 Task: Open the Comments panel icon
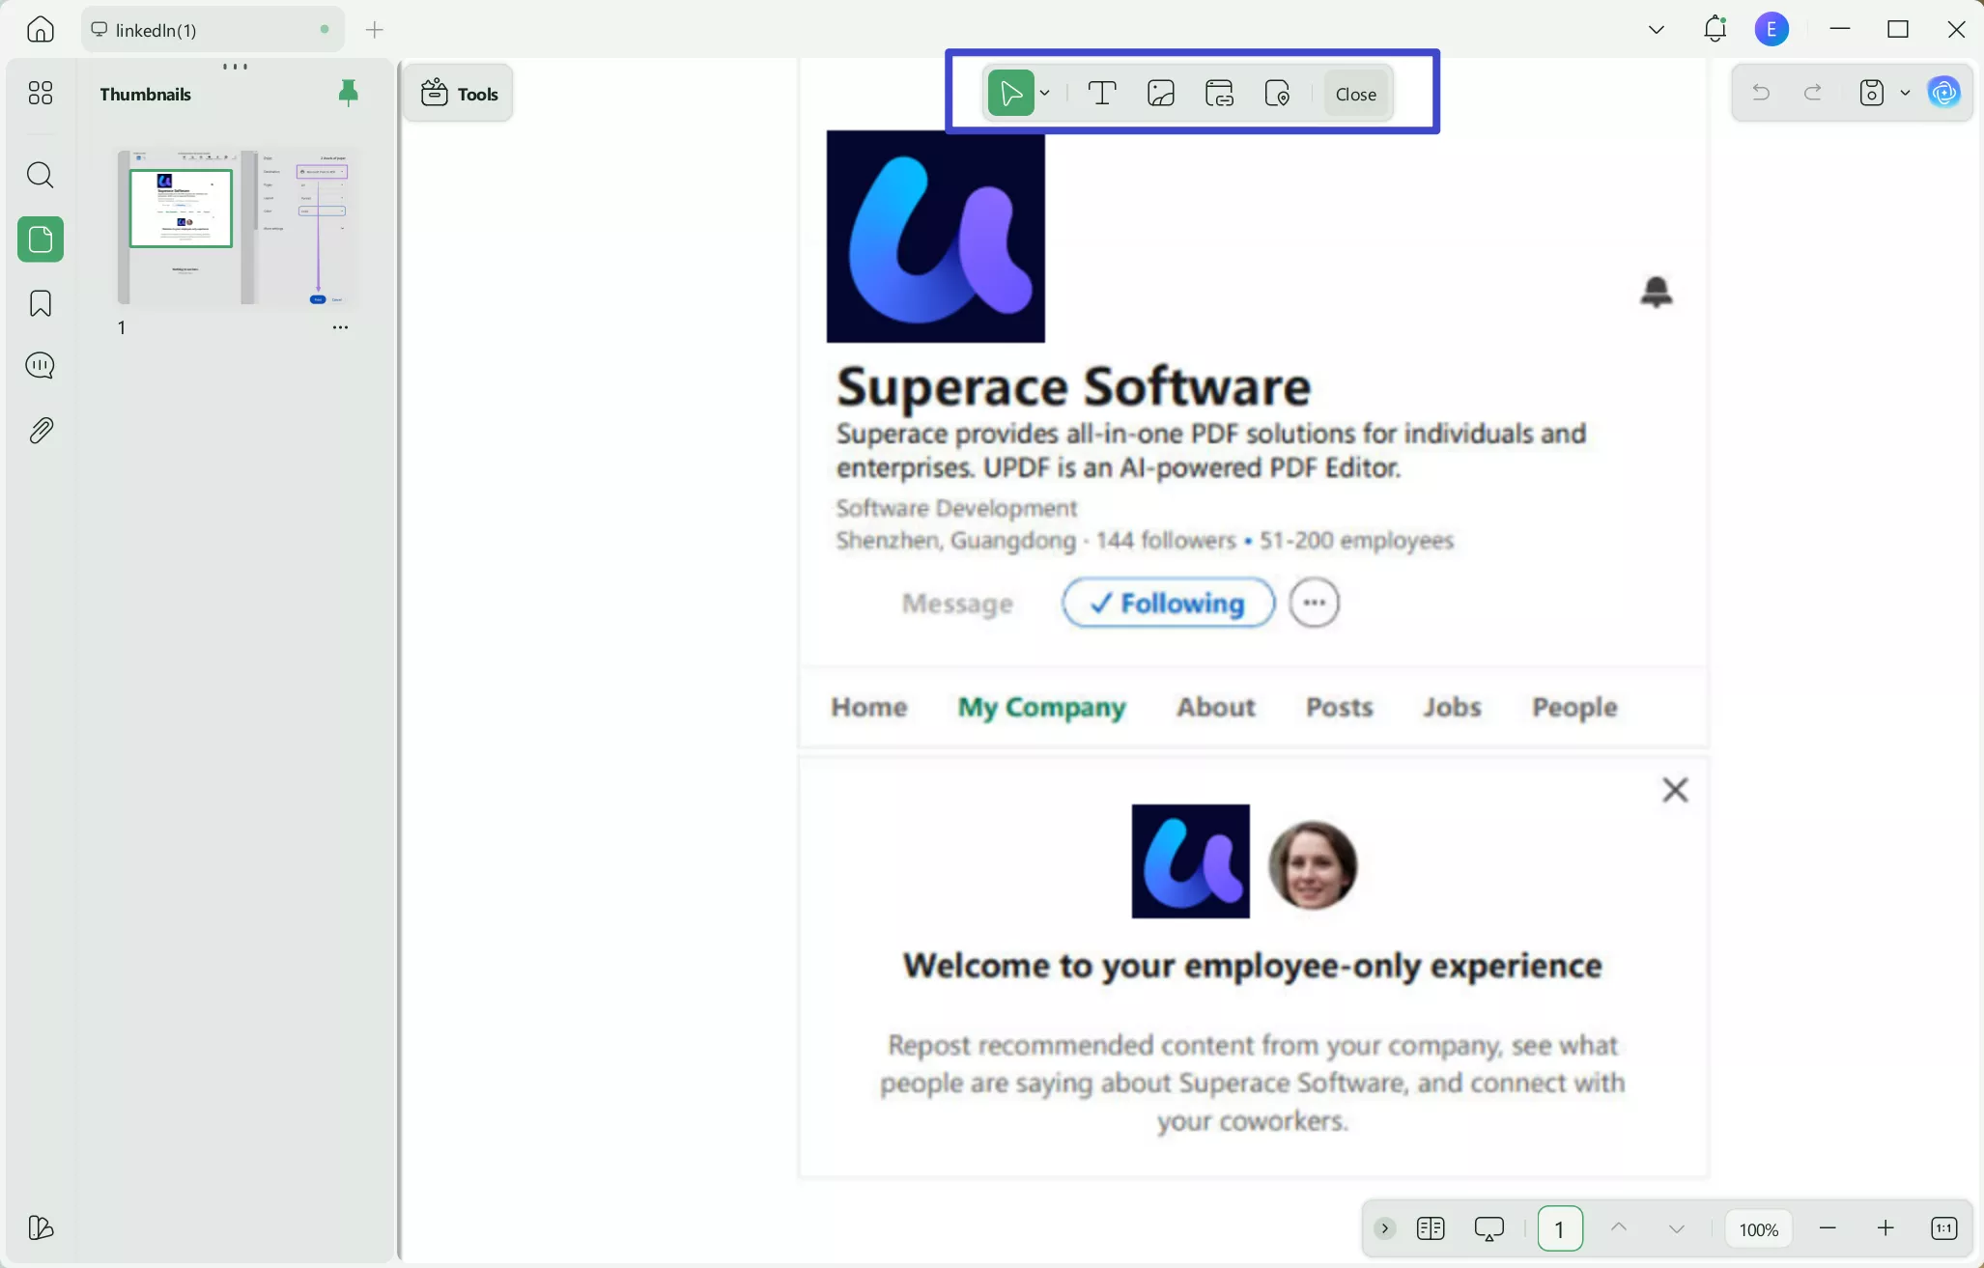(x=40, y=366)
